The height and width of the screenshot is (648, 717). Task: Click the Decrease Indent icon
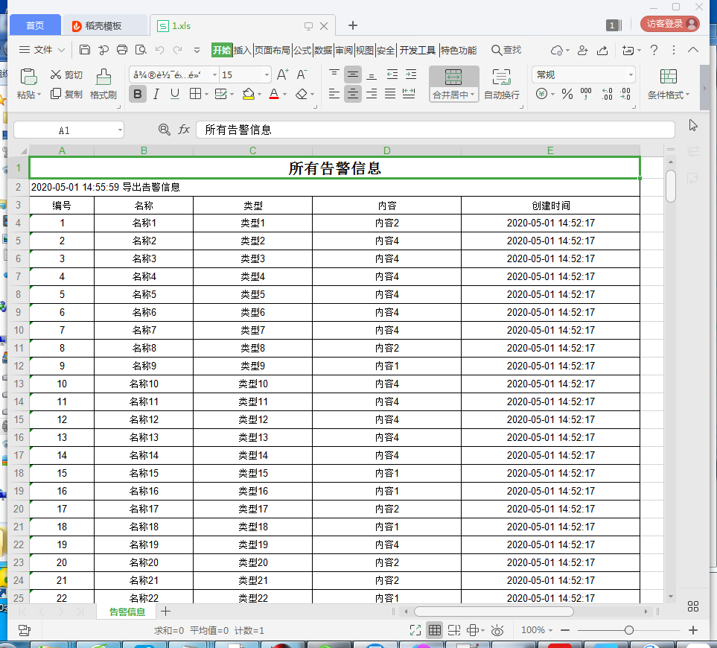392,74
